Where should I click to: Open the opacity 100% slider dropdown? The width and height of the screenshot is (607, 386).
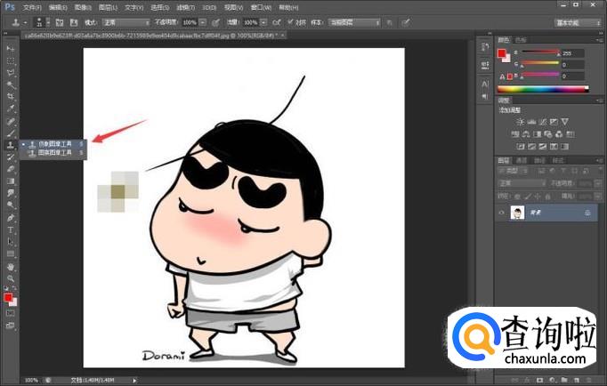point(202,22)
